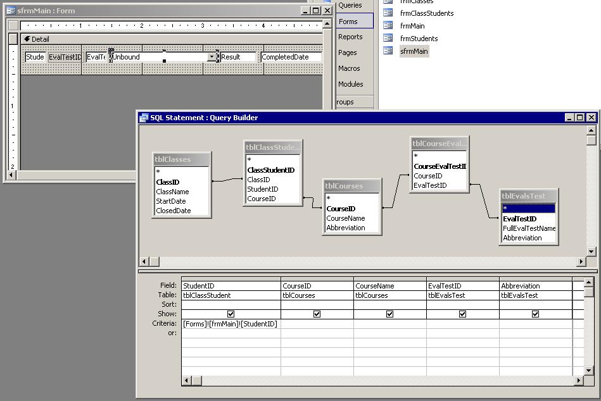This screenshot has height=401, width=601.
Task: Select the frmMain form icon
Action: [388, 26]
